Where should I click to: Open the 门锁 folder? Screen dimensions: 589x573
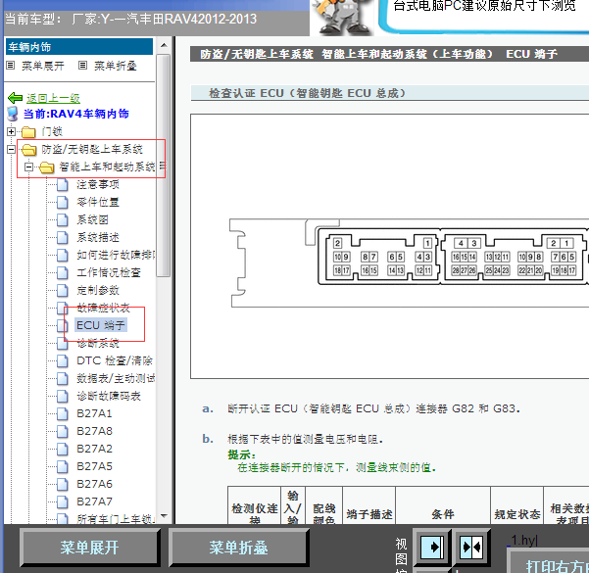click(x=52, y=132)
